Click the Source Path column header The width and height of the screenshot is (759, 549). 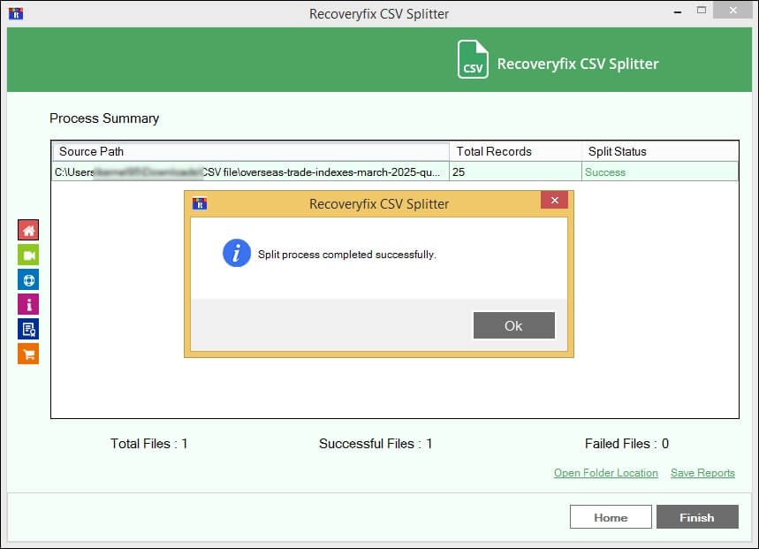[x=251, y=151]
